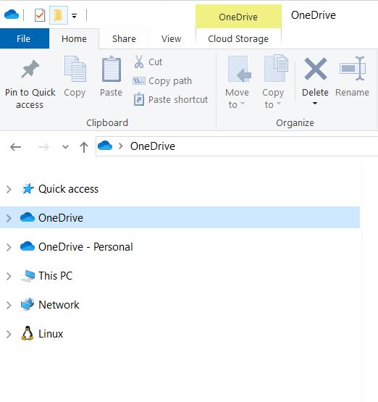Choose the Copy path command
The image size is (378, 402).
(162, 80)
